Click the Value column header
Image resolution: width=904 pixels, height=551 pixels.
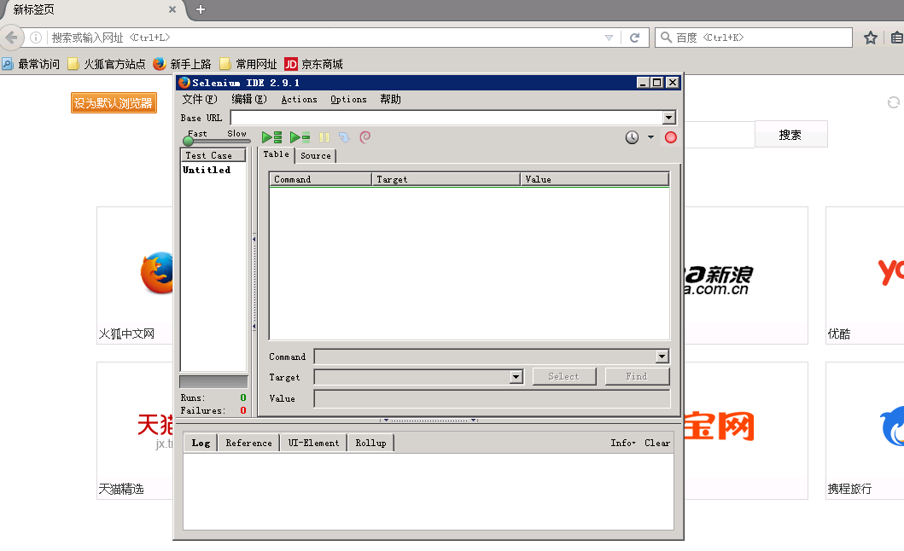pos(594,179)
